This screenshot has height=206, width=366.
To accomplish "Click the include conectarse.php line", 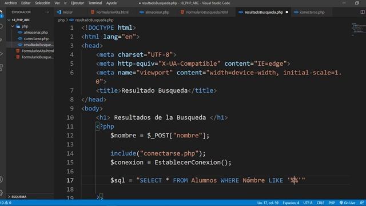I will [x=158, y=153].
